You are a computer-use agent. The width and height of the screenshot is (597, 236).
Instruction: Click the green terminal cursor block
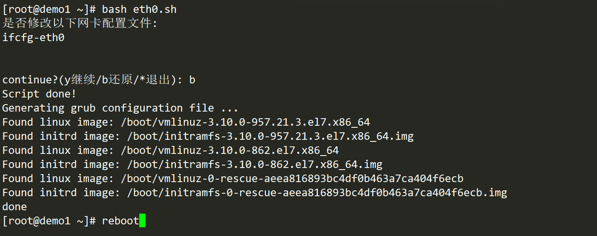[142, 221]
